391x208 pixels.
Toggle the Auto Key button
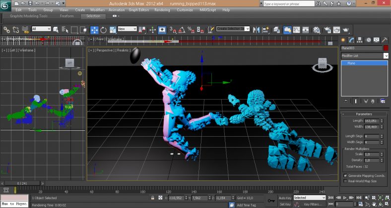[x=285, y=198]
